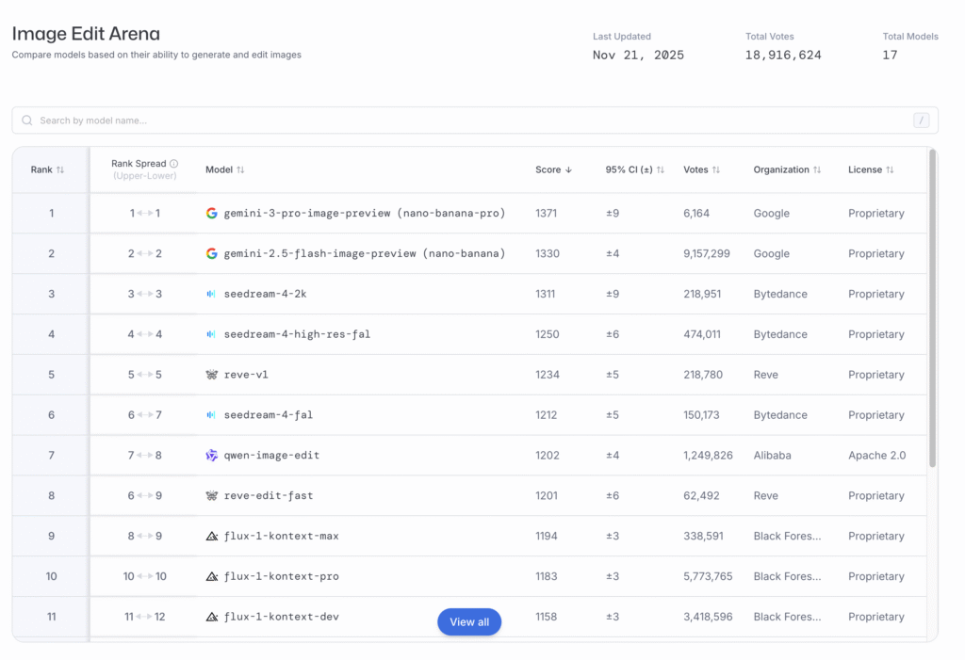
Task: Open the flux-1-kontext-pro model entry
Action: click(x=281, y=577)
